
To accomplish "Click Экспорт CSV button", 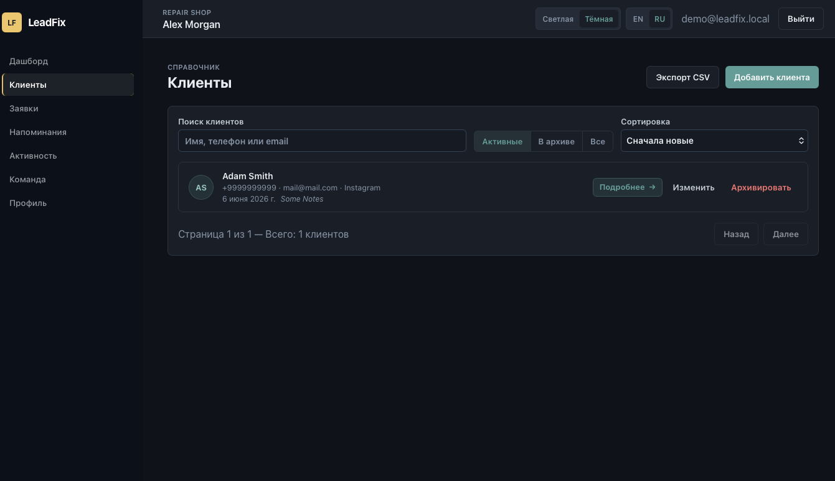I will coord(683,77).
